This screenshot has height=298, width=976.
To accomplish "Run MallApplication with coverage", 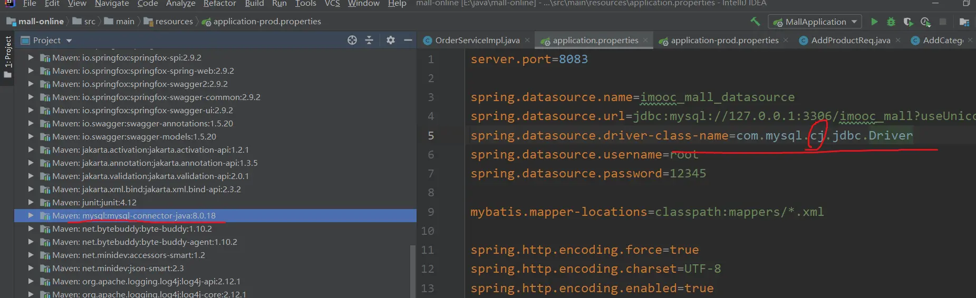I will [x=908, y=22].
